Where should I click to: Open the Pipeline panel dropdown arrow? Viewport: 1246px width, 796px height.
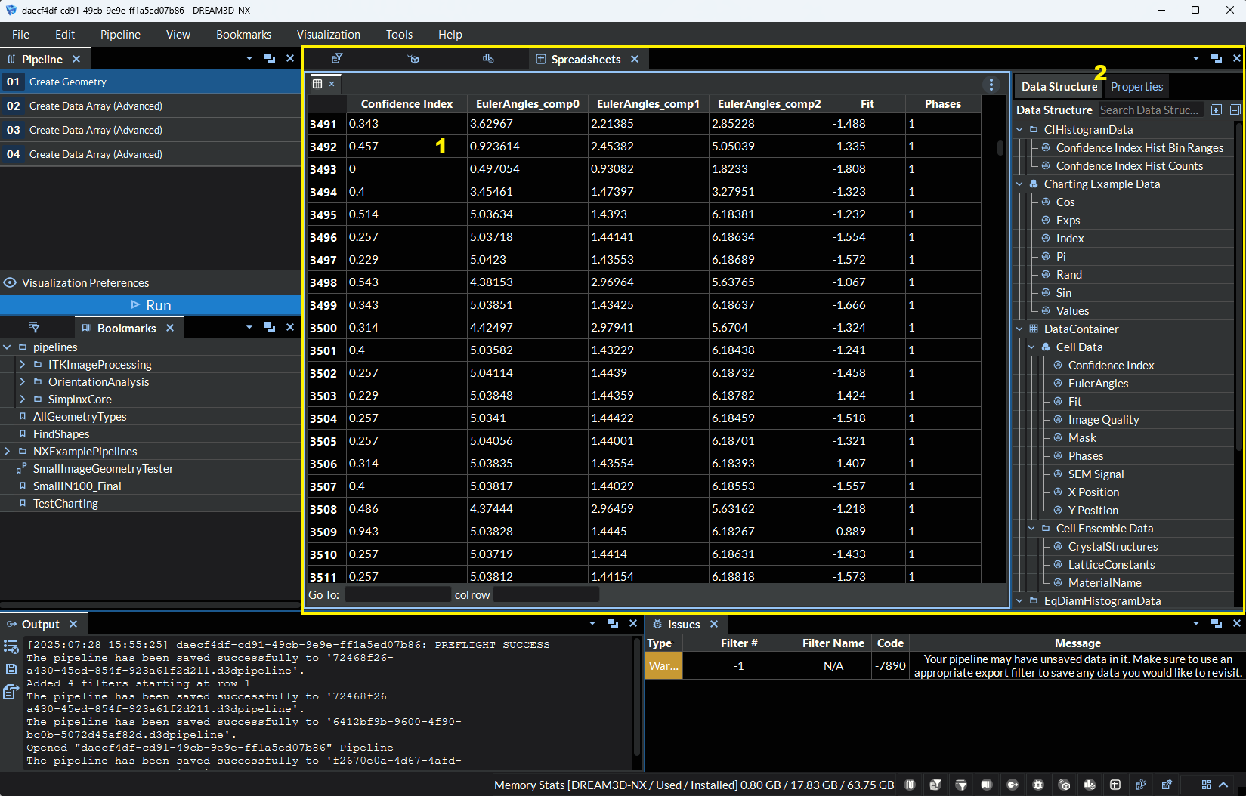pos(249,59)
